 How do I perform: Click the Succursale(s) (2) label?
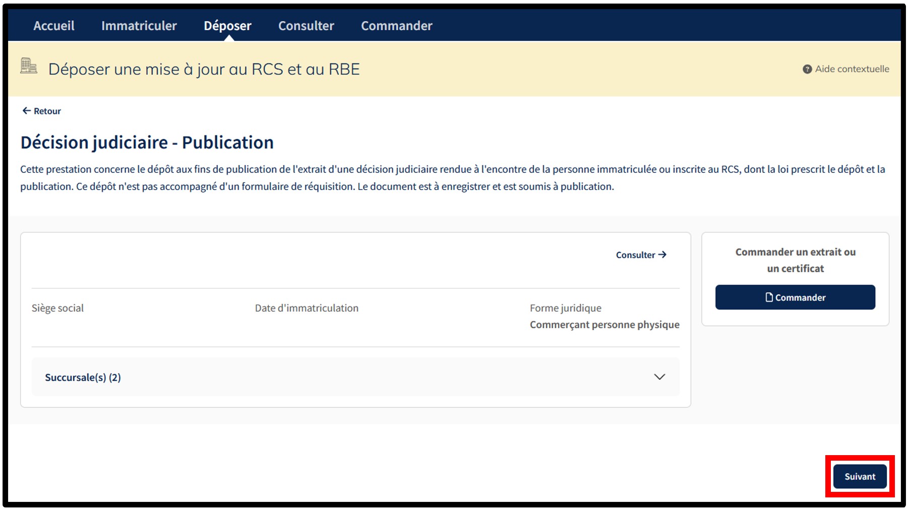(x=83, y=378)
